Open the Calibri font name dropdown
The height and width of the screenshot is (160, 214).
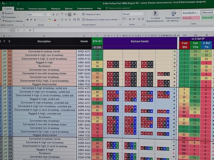tap(43, 14)
